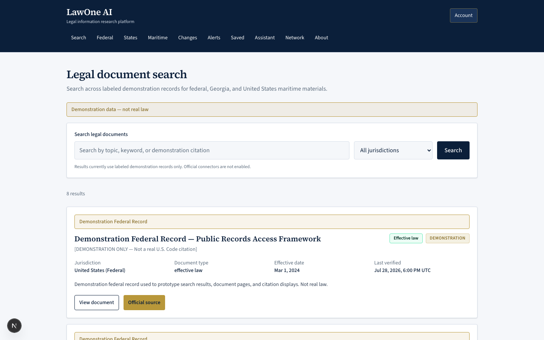
Task: Click the Effective law badge
Action: [x=406, y=238]
